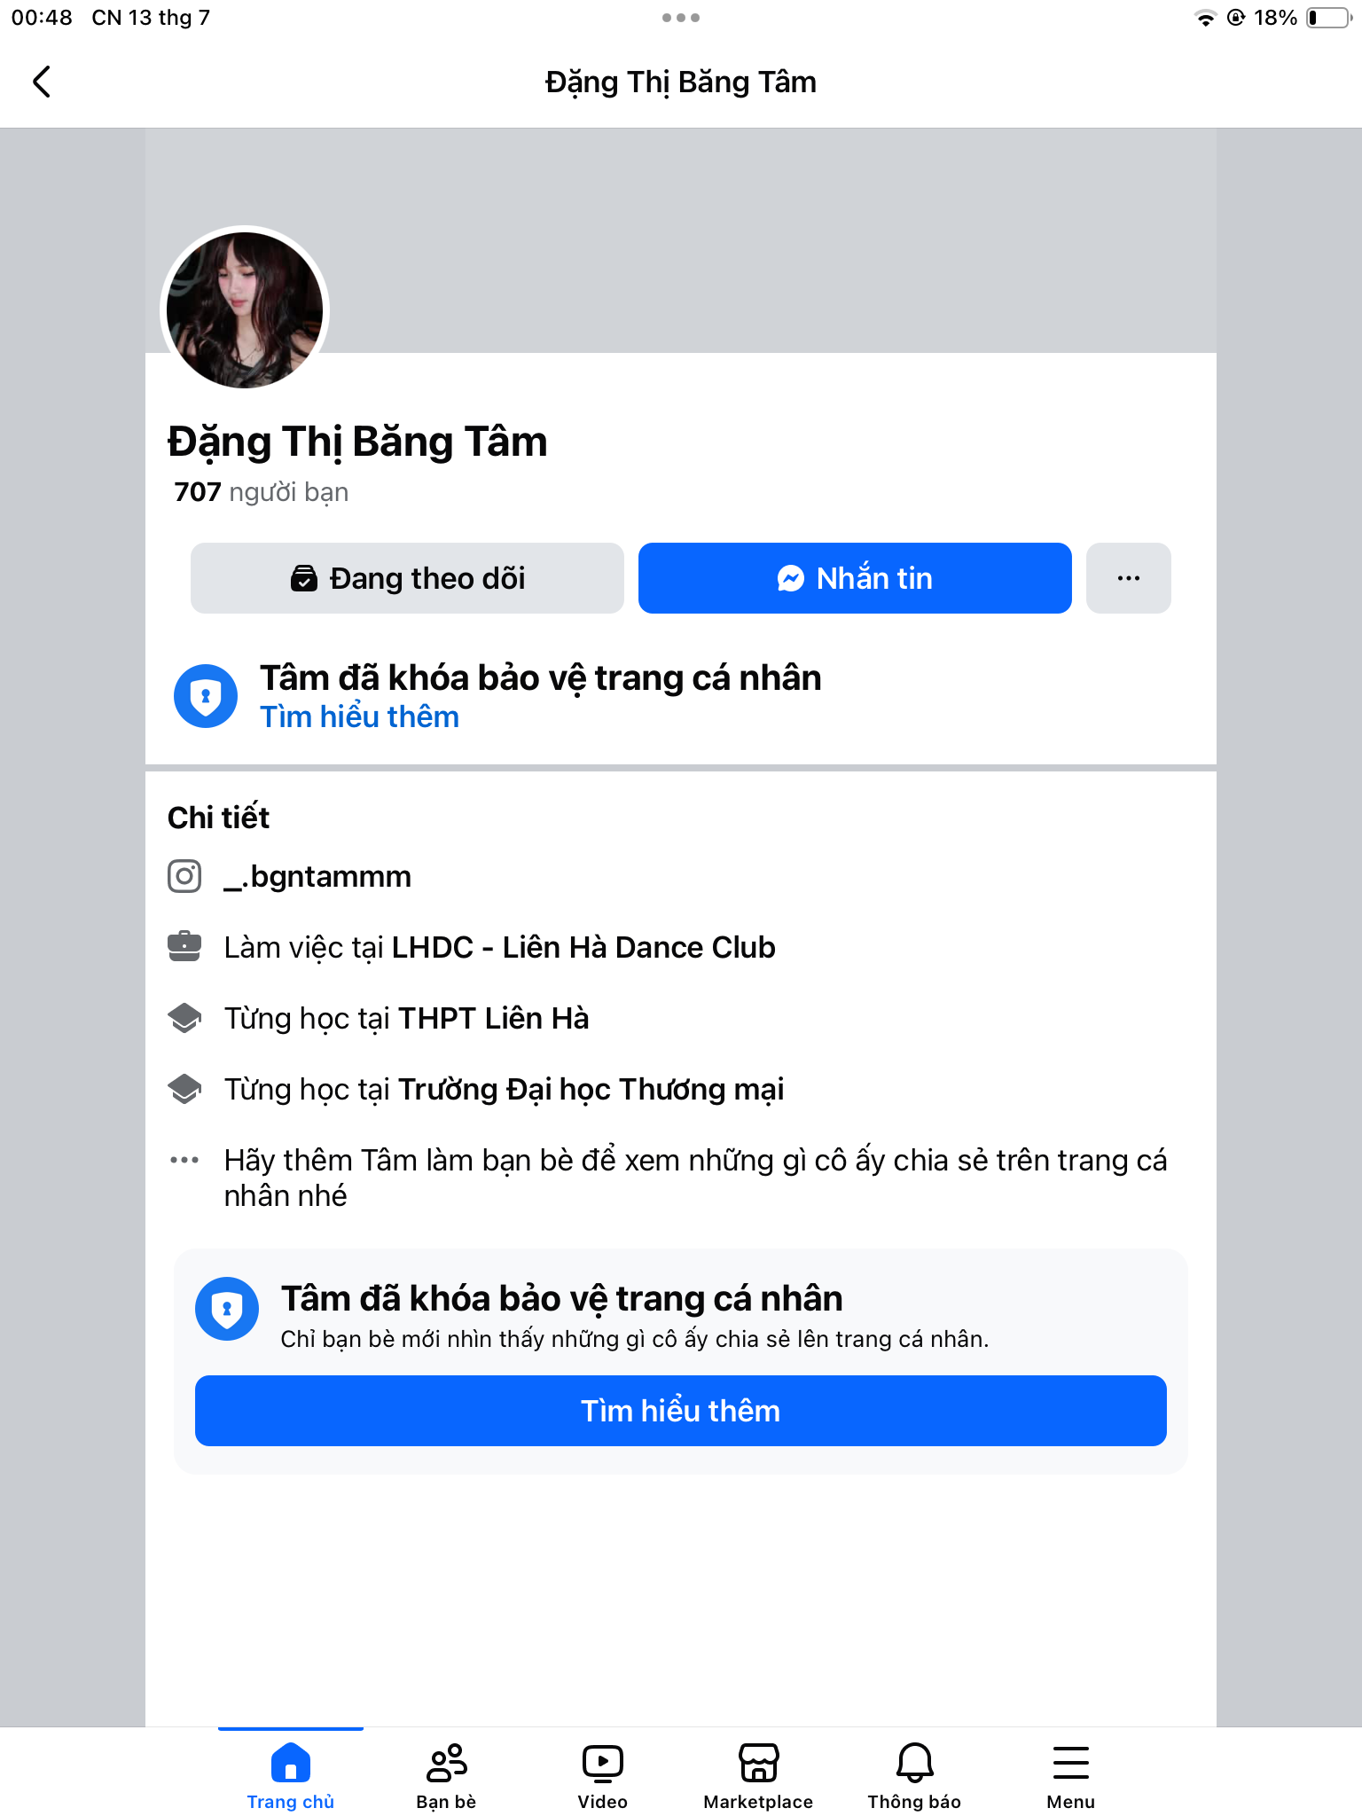Open Thông báo bell icon
This screenshot has width=1362, height=1816.
(x=914, y=1763)
